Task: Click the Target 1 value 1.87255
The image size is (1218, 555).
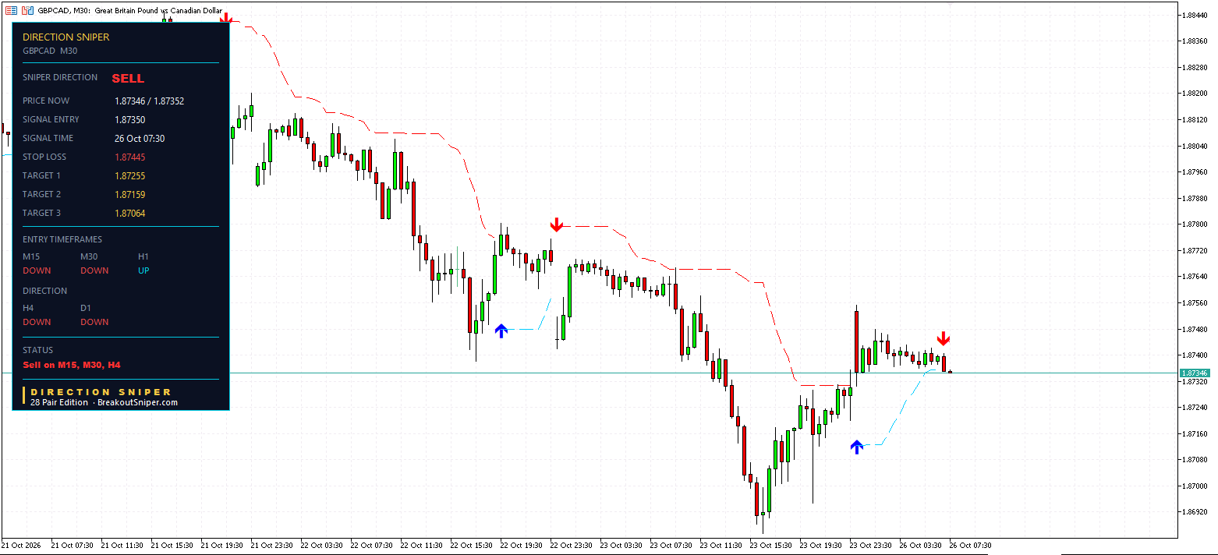Action: click(x=129, y=175)
